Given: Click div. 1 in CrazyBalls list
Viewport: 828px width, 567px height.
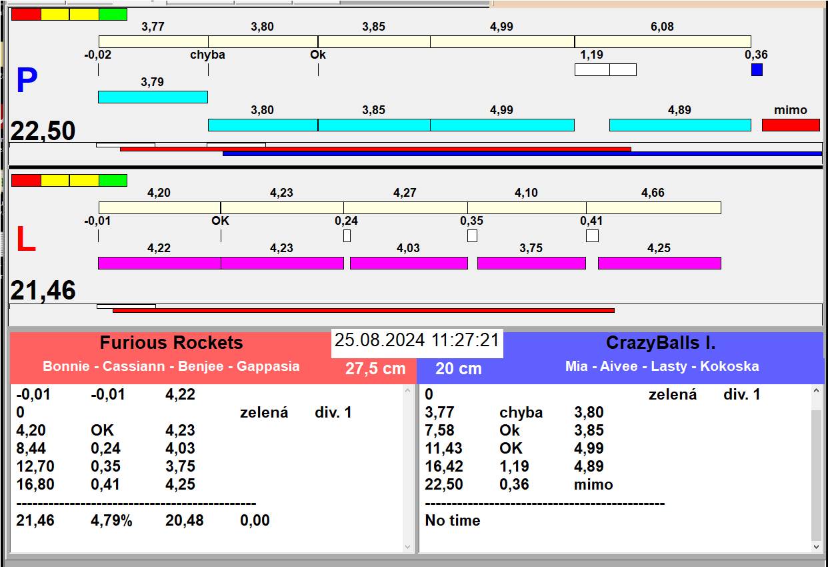Looking at the screenshot, I should [742, 395].
